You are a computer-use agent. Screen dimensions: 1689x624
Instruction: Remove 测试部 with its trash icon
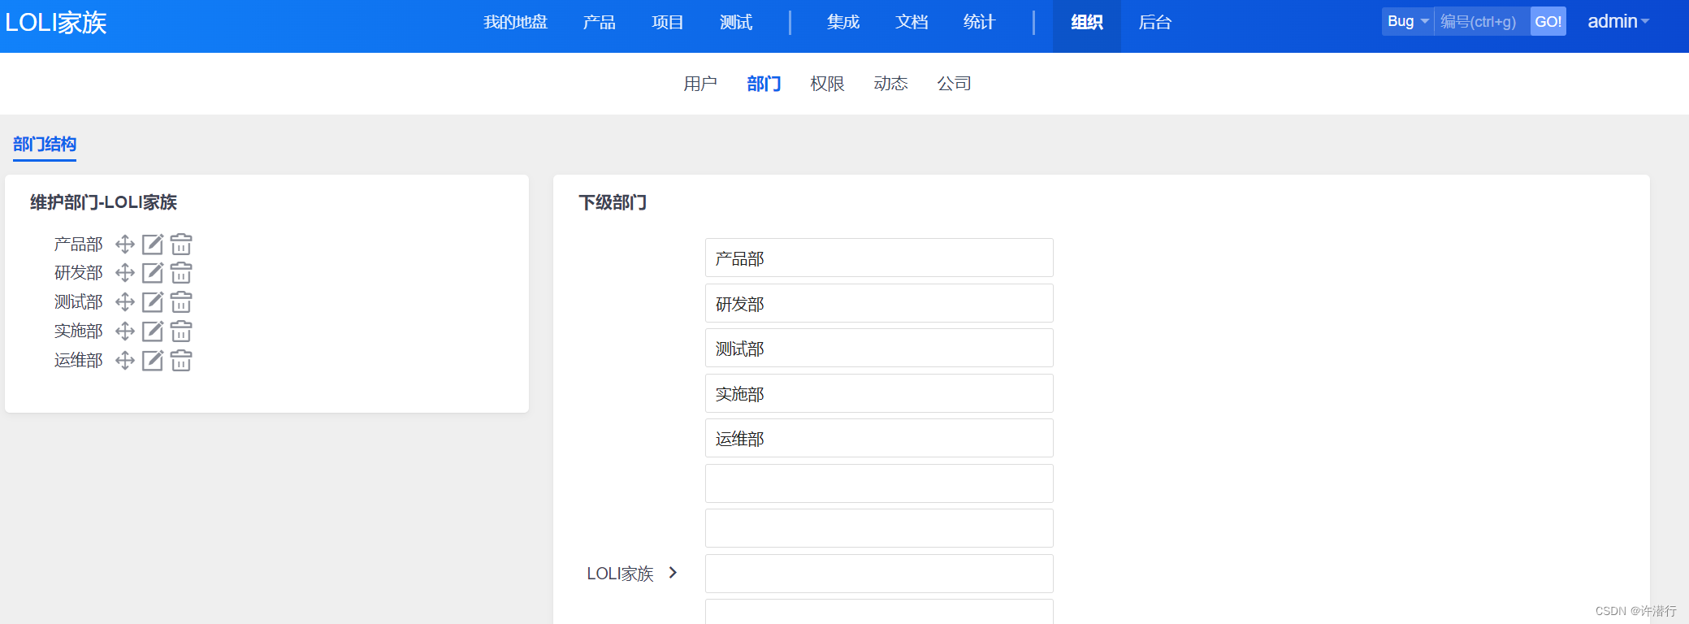(x=181, y=302)
